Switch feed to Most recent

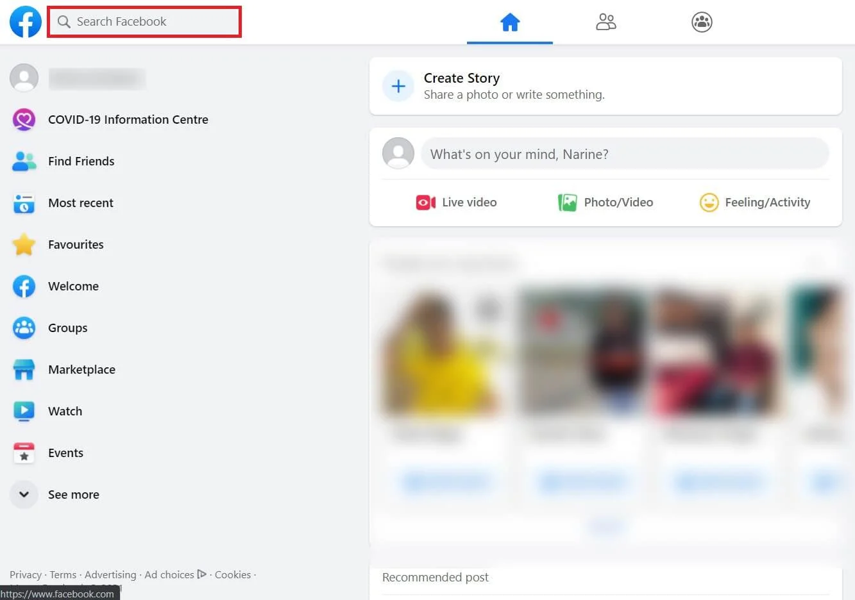tap(81, 203)
